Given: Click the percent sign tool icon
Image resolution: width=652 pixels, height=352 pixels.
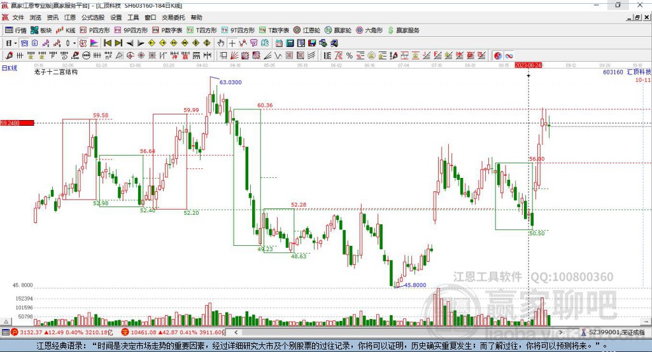Looking at the screenshot, I should [350, 56].
